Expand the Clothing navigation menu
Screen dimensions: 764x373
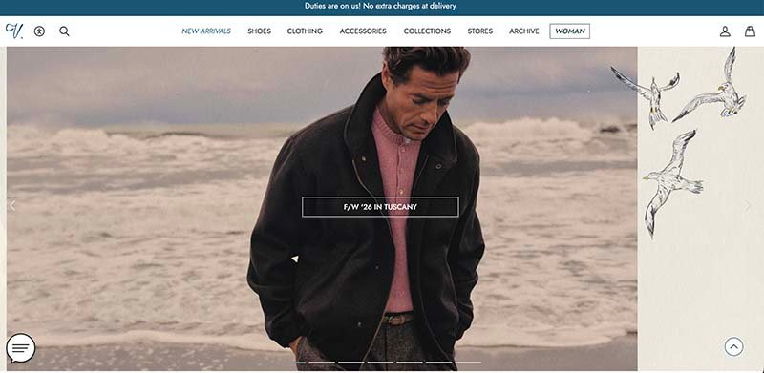pos(305,31)
